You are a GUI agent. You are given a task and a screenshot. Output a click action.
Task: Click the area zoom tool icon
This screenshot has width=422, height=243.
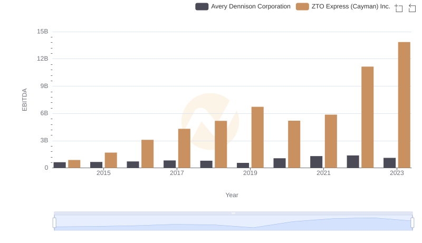(x=399, y=8)
